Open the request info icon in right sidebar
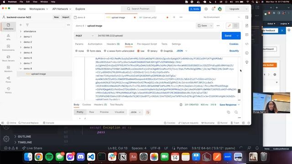Image resolution: width=292 pixels, height=164 pixels. [x=247, y=53]
